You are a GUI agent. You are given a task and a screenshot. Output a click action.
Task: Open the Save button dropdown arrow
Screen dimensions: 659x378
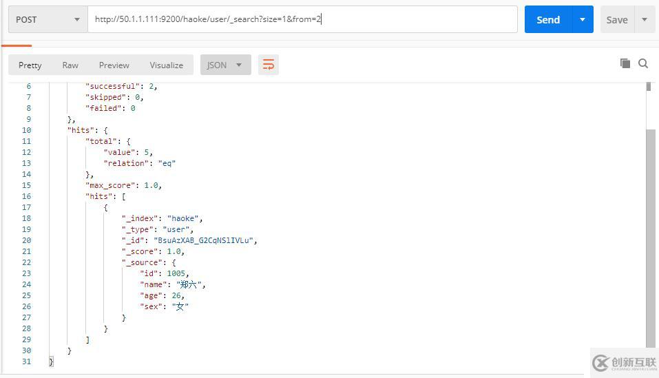click(x=645, y=19)
